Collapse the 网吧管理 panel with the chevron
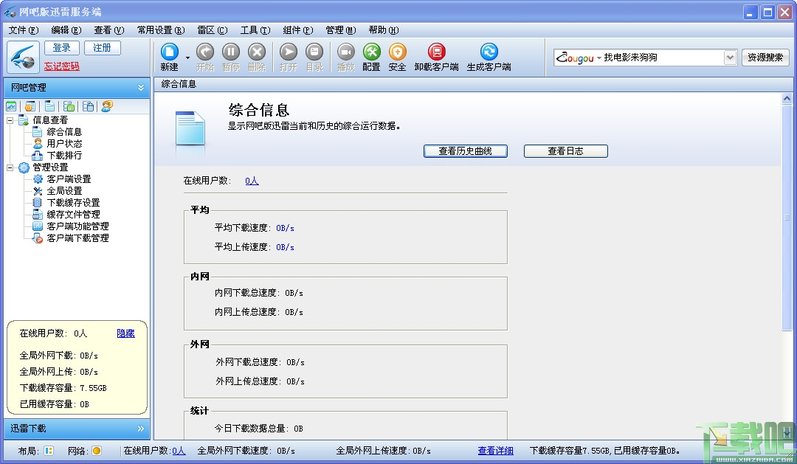Viewport: 797px width, 464px height. [x=141, y=88]
